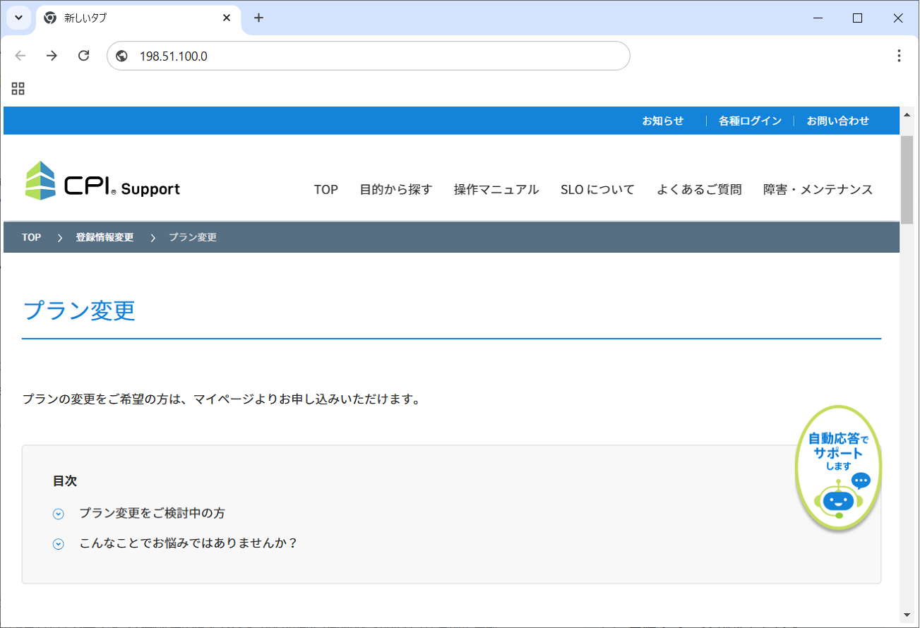The height and width of the screenshot is (628, 920).
Task: Select 目的から探す in the navigation
Action: pos(395,189)
